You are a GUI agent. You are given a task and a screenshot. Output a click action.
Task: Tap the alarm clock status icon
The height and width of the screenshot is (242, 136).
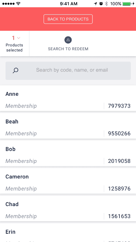pyautogui.click(x=101, y=4)
